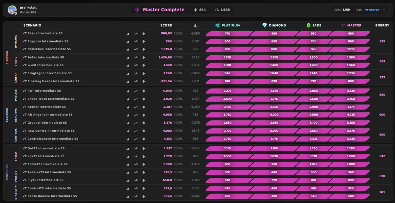Screen dimensions: 395x203
Task: Click the energy value 854 in the top bar
Action: [x=200, y=10]
